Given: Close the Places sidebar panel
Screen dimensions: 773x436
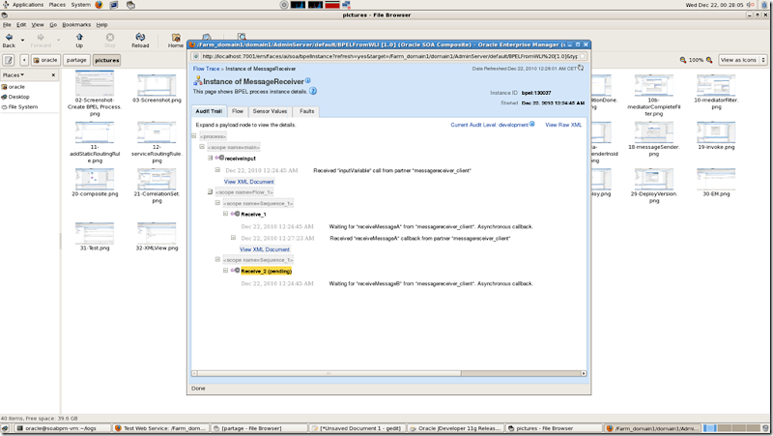Looking at the screenshot, I should click(53, 75).
